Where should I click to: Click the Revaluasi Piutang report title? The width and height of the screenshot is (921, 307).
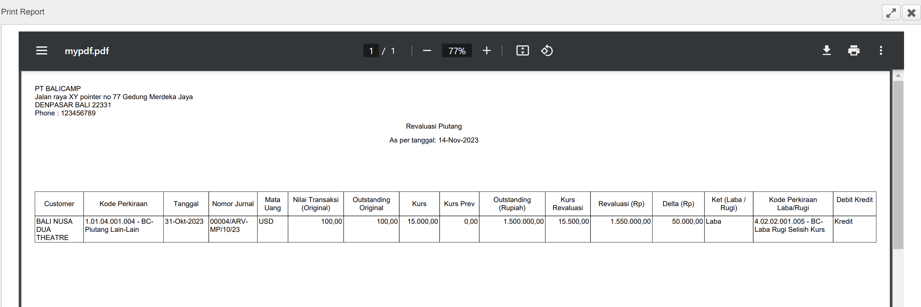(x=433, y=126)
